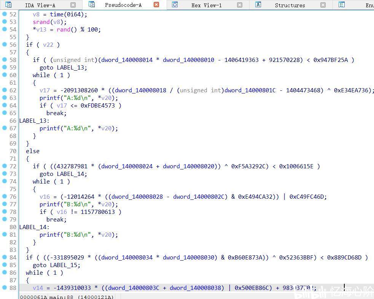The image size is (374, 299).
Task: Click the srand call on line 53
Action: click(41, 22)
